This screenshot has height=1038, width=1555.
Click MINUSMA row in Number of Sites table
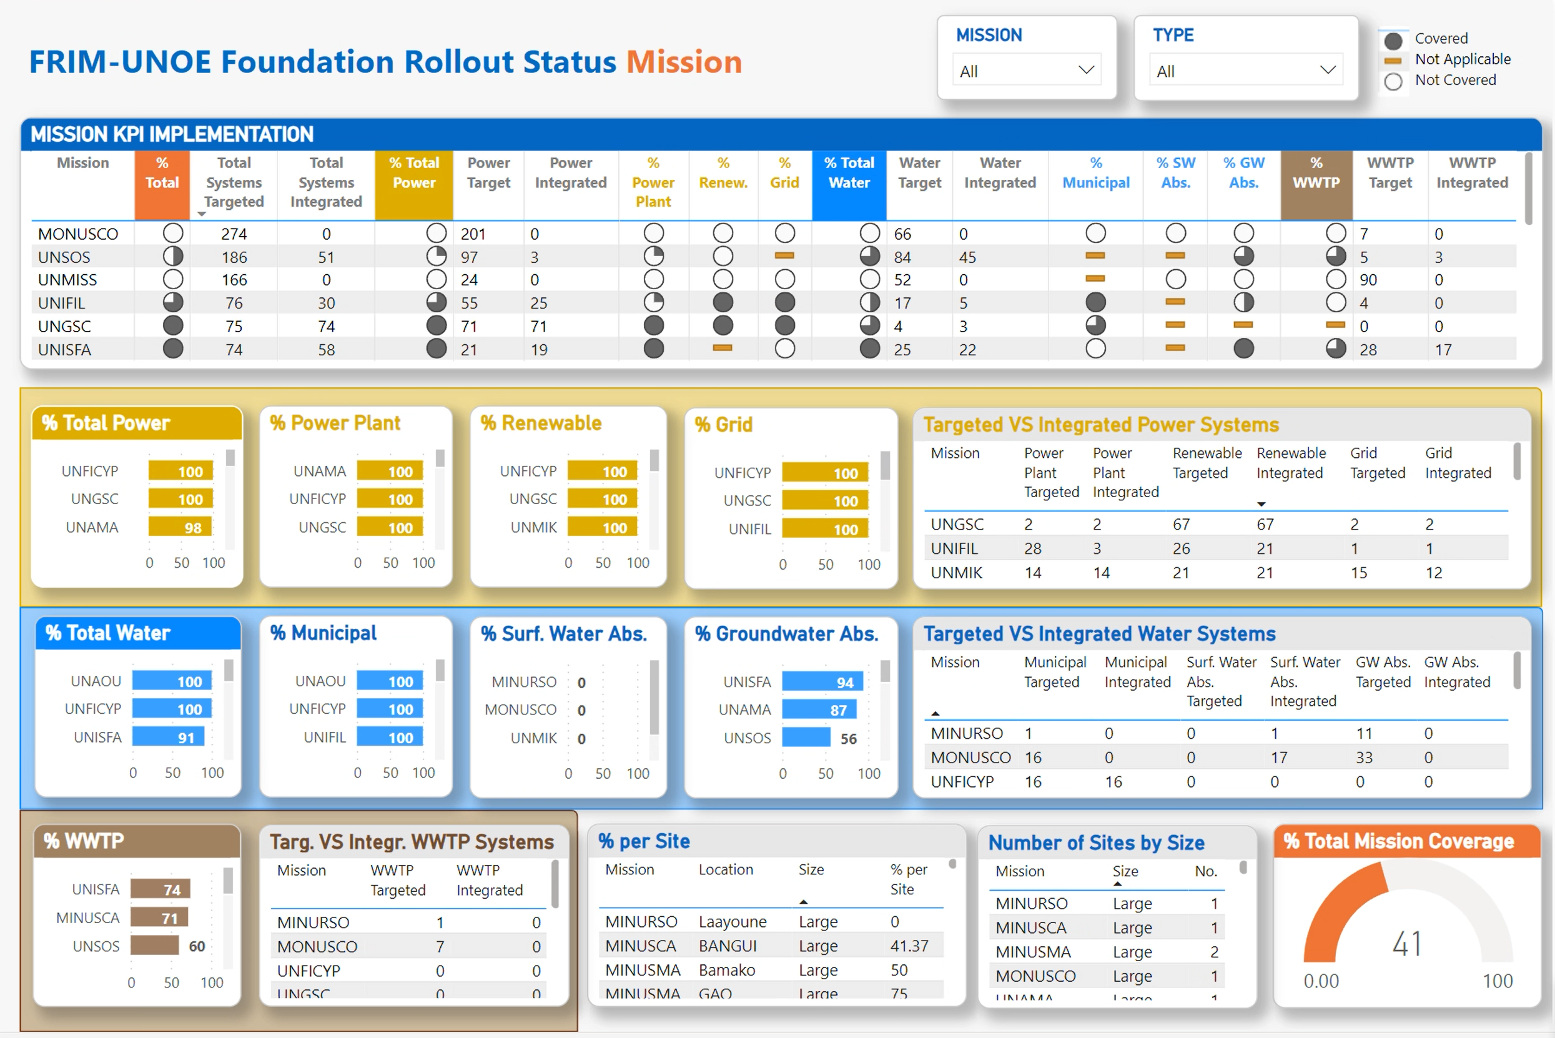click(x=1107, y=952)
